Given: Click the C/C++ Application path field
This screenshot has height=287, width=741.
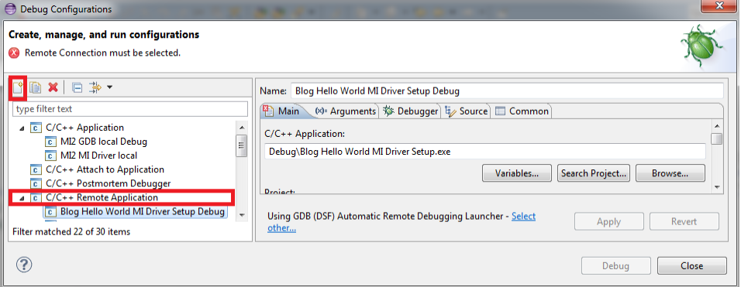Looking at the screenshot, I should (x=485, y=152).
